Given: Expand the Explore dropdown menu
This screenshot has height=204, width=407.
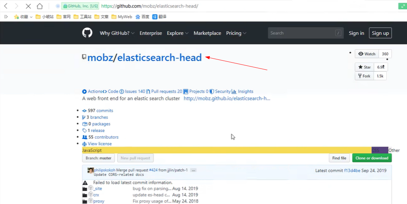Looking at the screenshot, I should click(x=178, y=33).
